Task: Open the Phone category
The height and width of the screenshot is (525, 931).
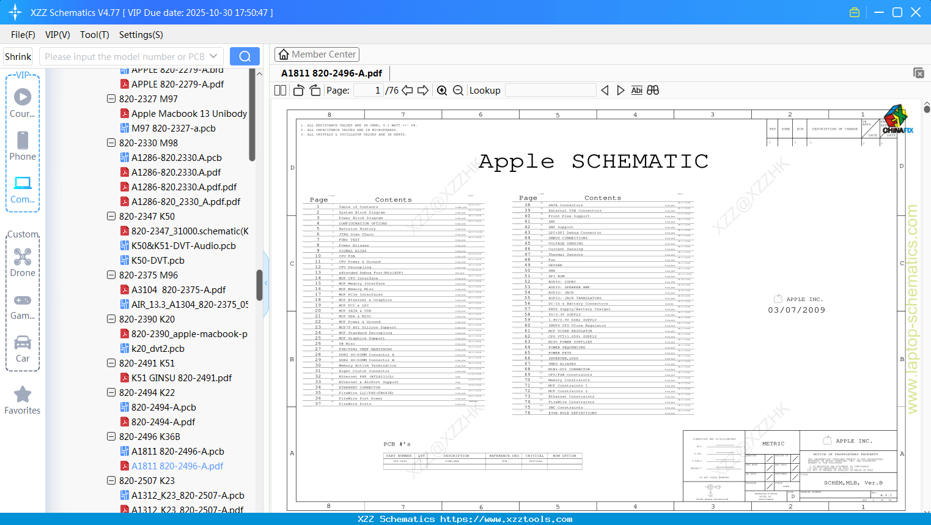Action: [23, 146]
